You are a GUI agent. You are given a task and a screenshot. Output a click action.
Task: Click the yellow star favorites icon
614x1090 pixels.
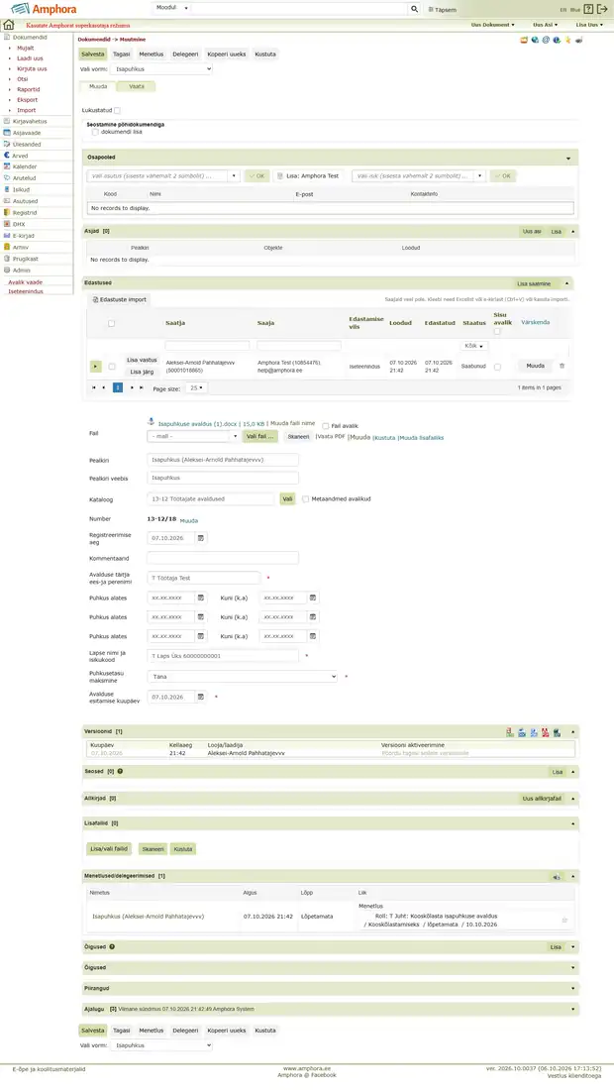pyautogui.click(x=567, y=40)
